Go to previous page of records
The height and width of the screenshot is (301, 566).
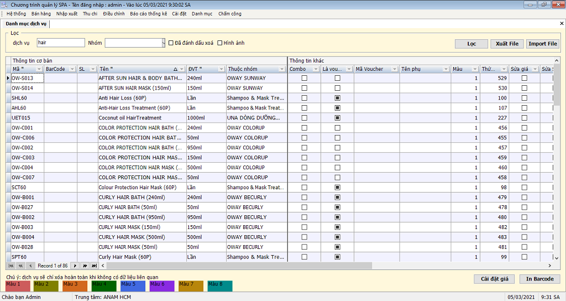point(20,266)
